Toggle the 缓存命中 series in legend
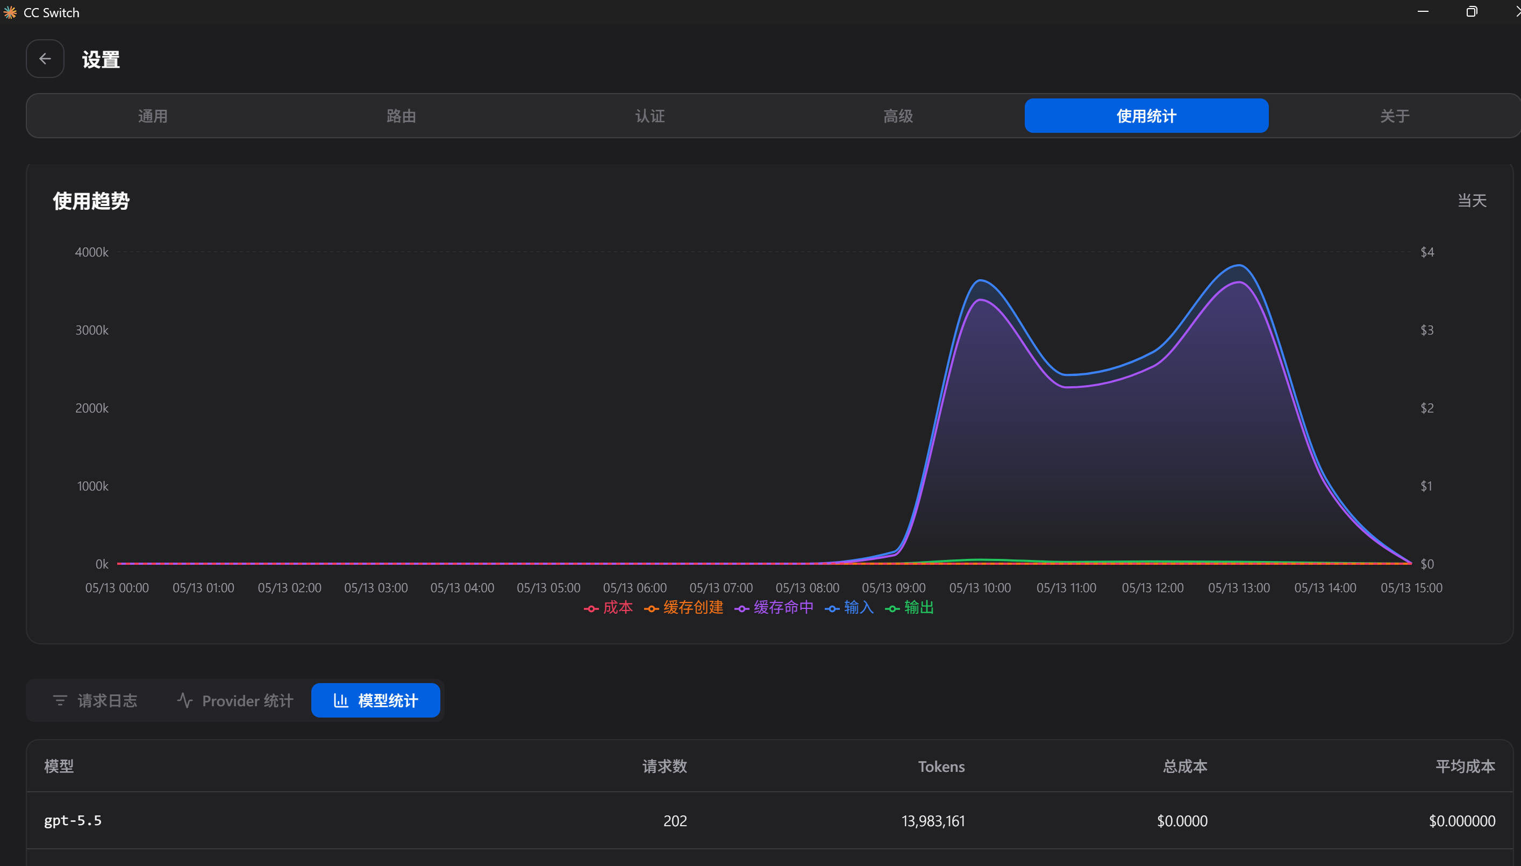 point(774,608)
